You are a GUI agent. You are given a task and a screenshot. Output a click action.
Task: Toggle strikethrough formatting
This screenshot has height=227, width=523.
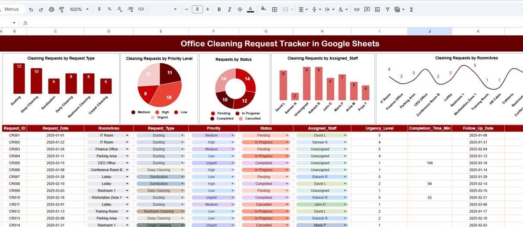tap(240, 9)
